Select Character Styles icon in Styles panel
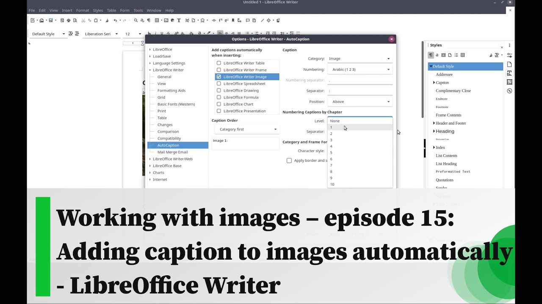The height and width of the screenshot is (304, 542). pyautogui.click(x=437, y=55)
